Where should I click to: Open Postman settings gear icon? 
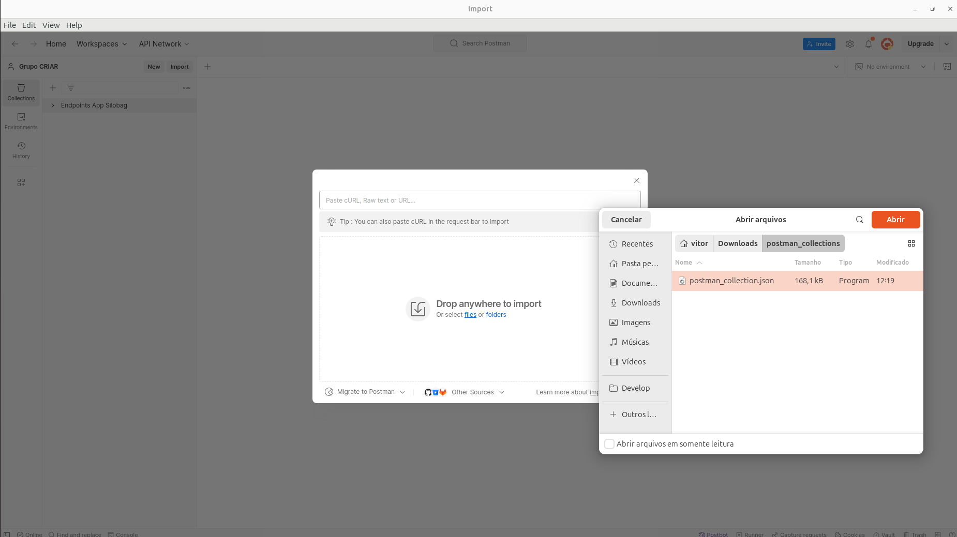tap(850, 44)
